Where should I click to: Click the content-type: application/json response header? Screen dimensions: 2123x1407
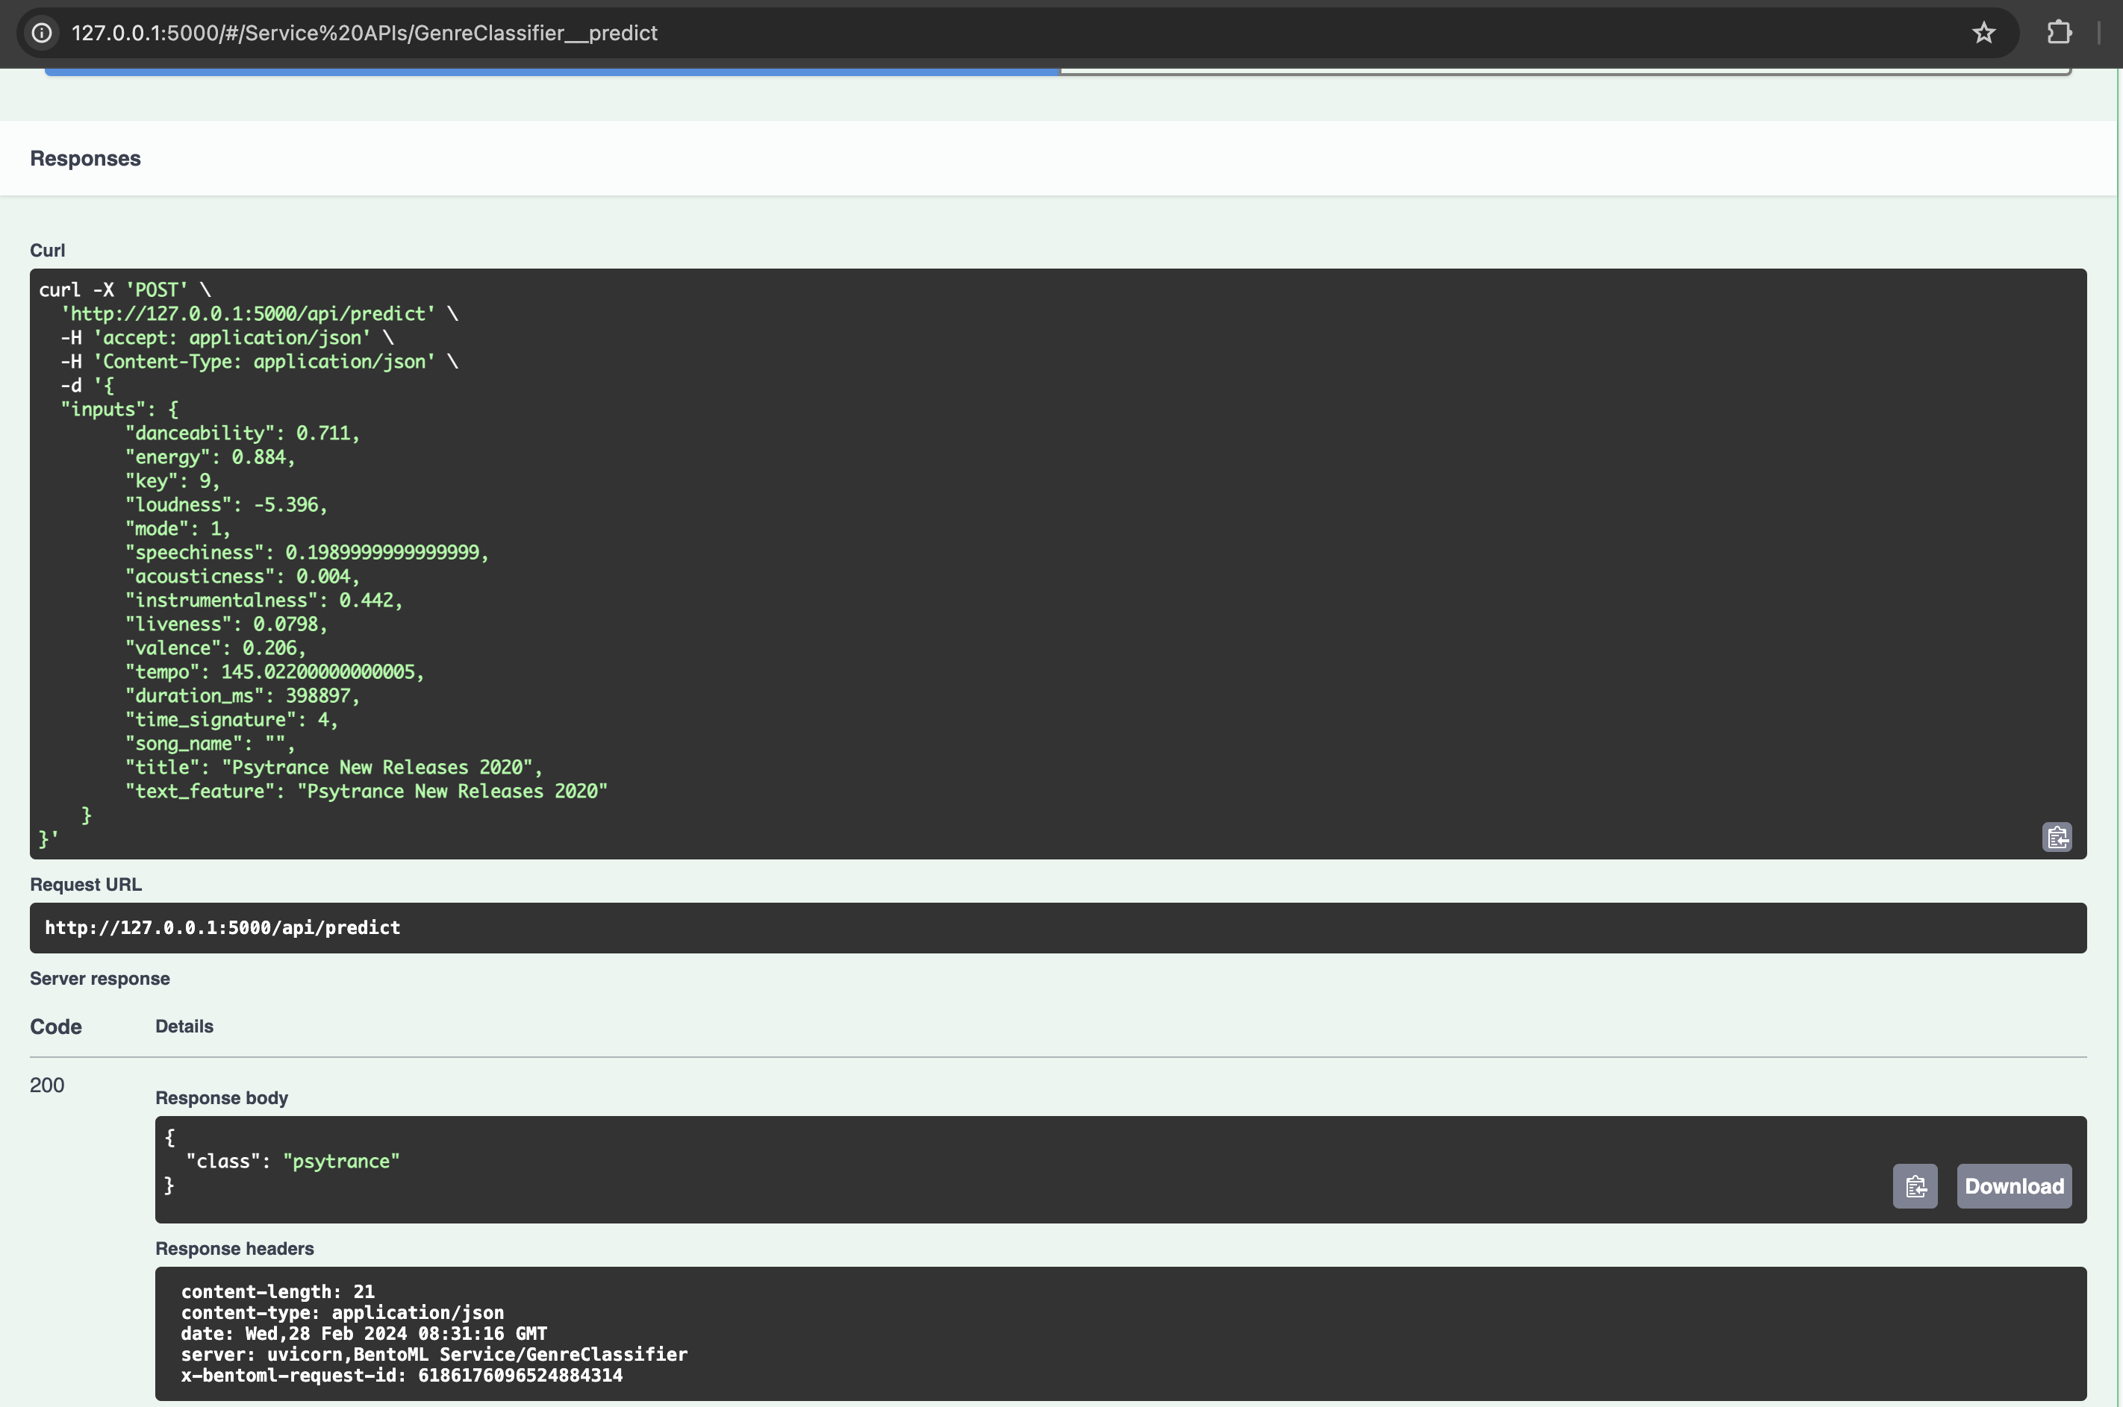click(342, 1313)
